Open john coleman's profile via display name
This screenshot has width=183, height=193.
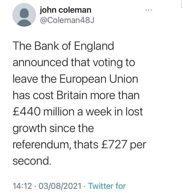(x=65, y=10)
